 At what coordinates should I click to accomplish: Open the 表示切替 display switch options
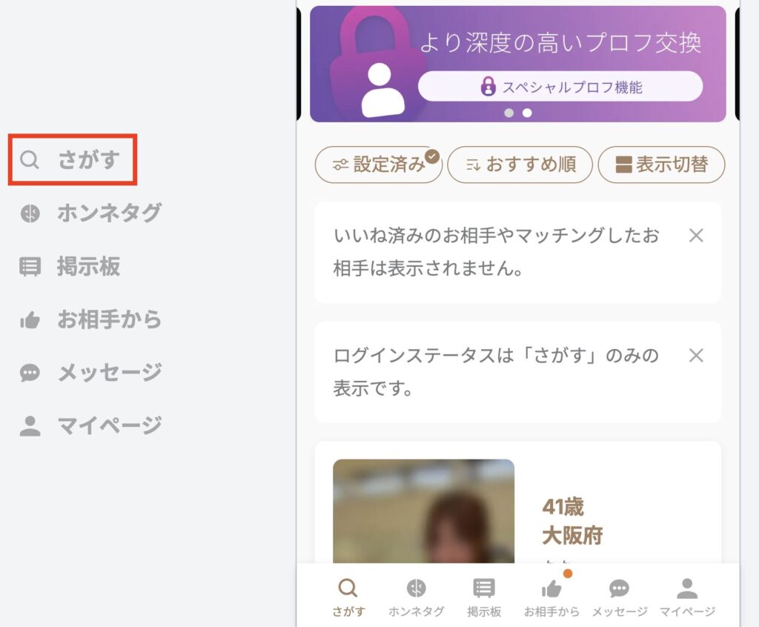[x=662, y=165]
